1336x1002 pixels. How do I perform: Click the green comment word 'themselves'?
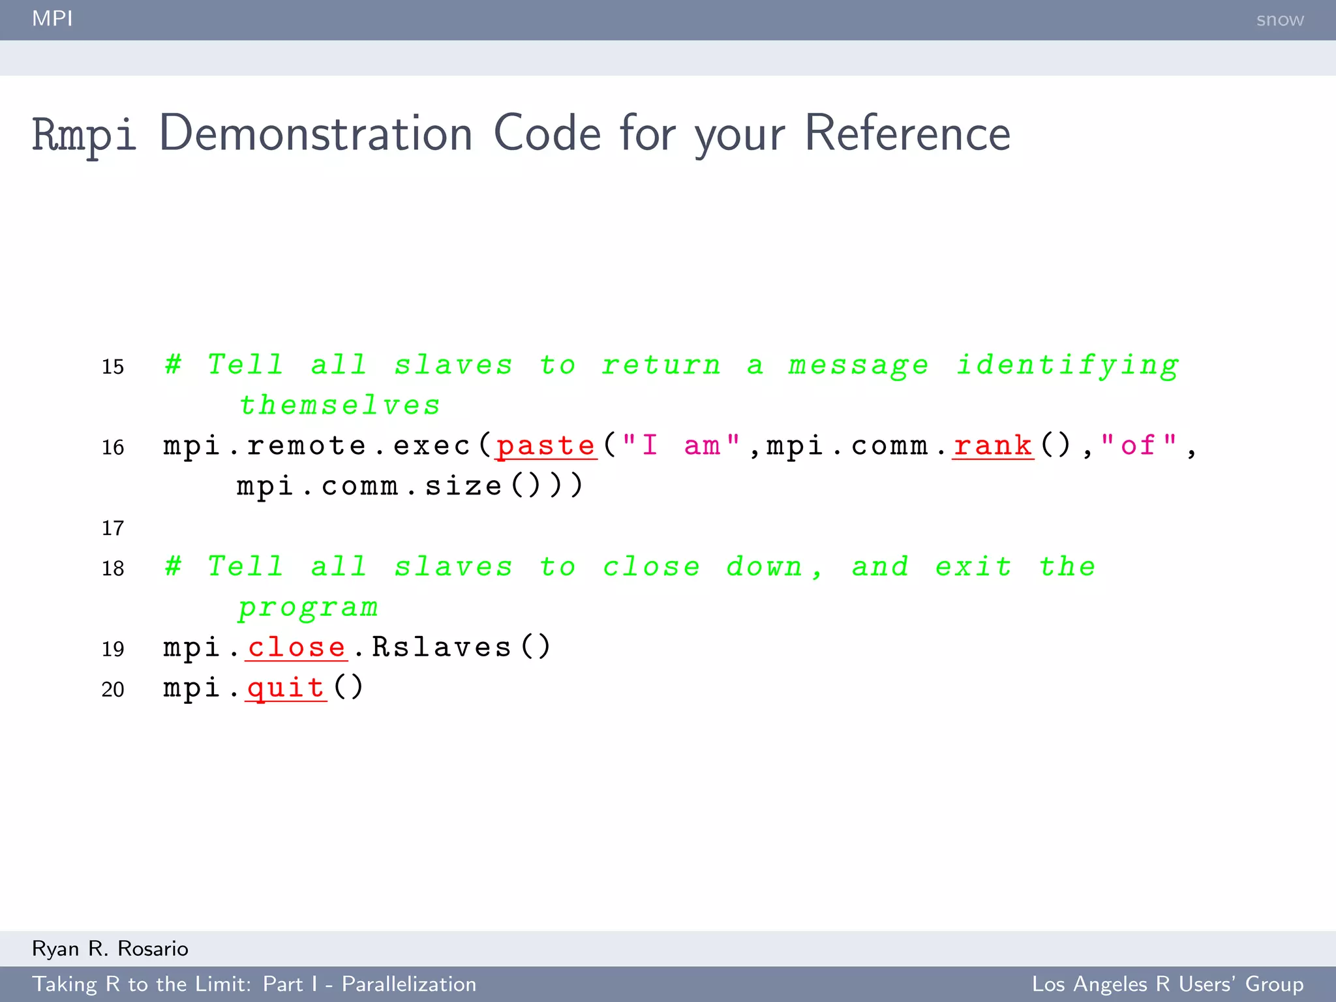[339, 405]
